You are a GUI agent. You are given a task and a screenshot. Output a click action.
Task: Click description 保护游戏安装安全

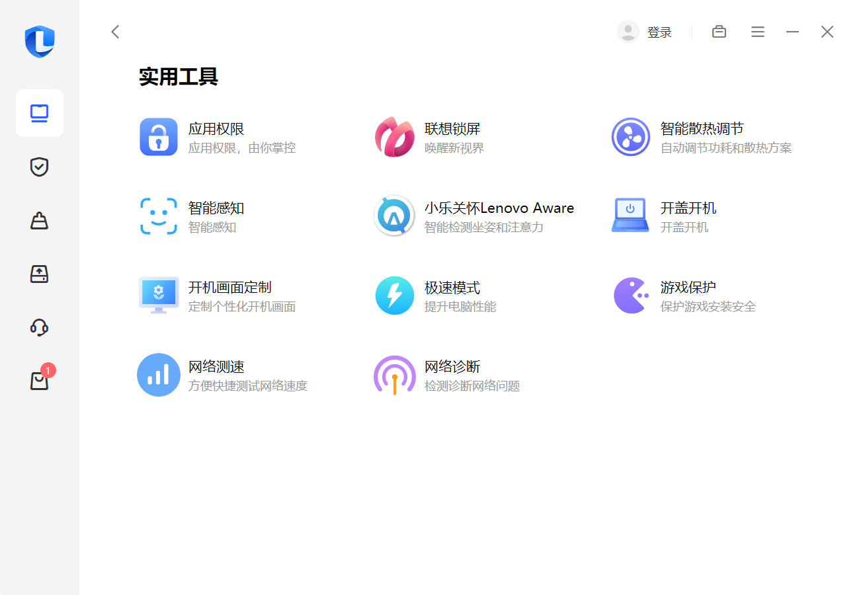(708, 307)
